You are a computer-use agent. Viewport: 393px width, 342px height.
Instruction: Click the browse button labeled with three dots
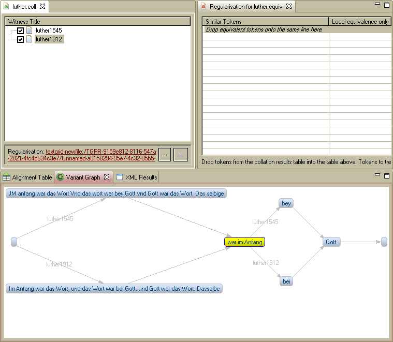point(164,154)
